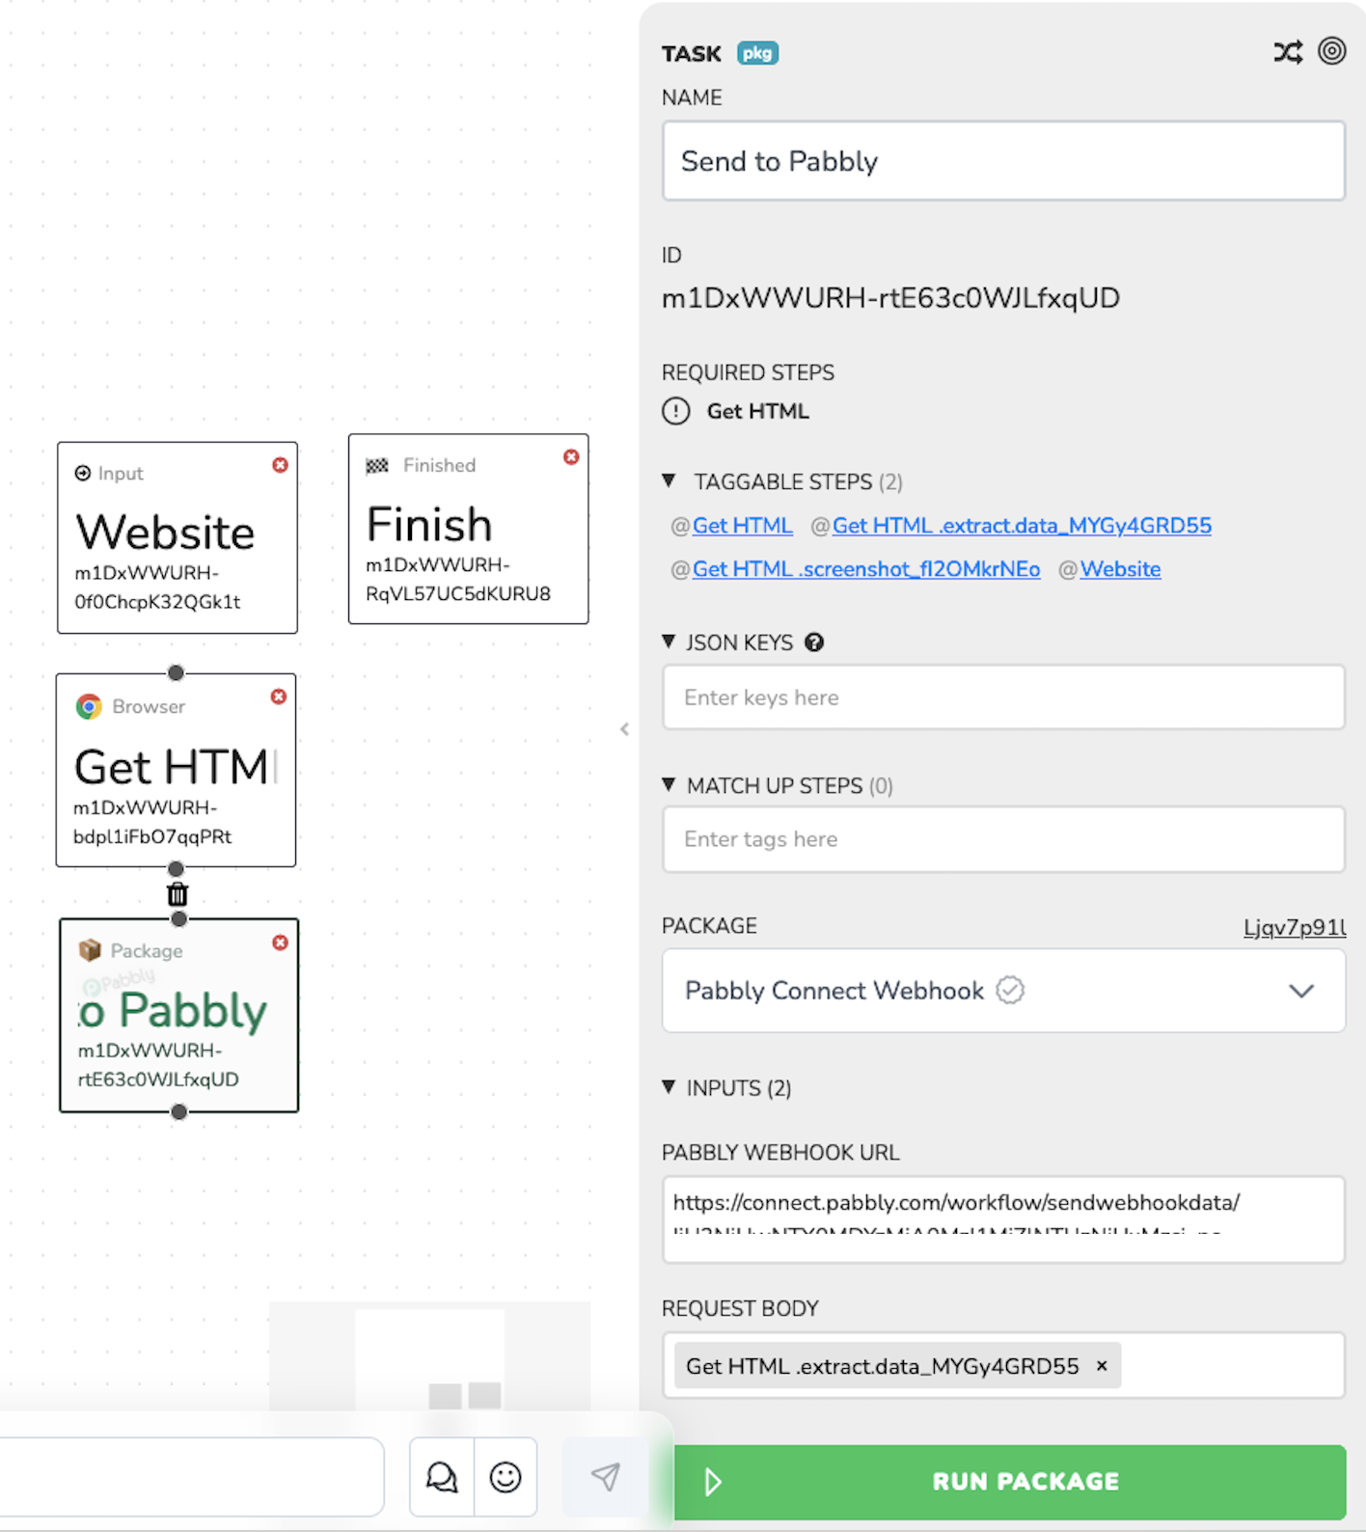
Task: Click the Get HTML .screenshot_fI2OMkrNEo link
Action: pyautogui.click(x=866, y=569)
